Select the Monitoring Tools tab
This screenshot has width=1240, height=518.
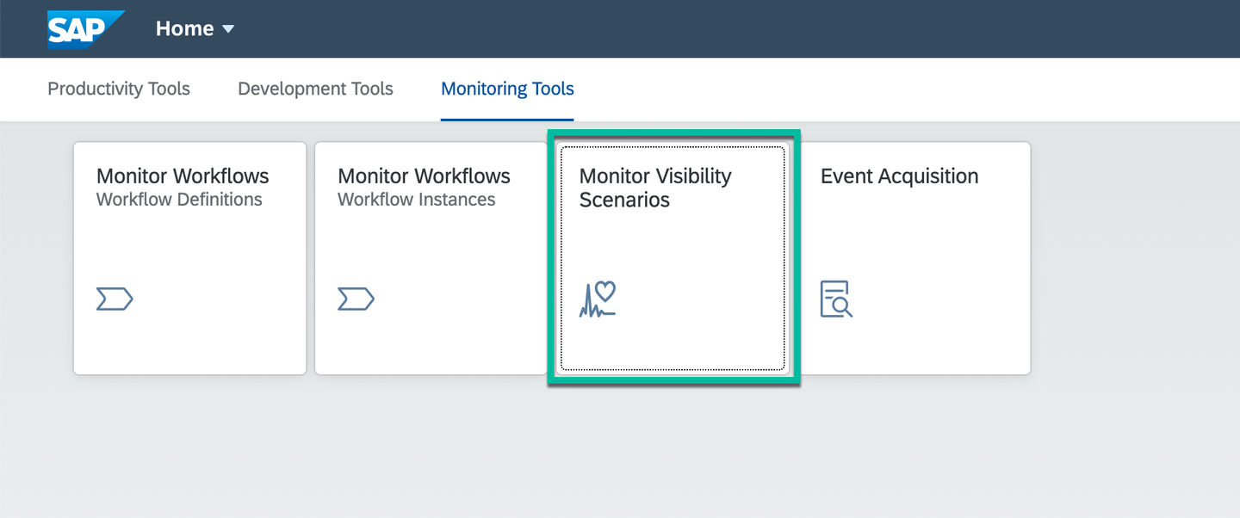(x=507, y=89)
